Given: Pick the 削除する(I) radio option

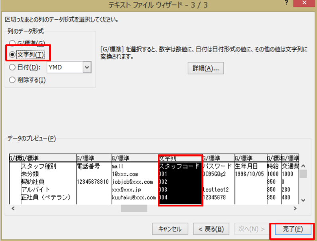Looking at the screenshot, I should [x=12, y=80].
